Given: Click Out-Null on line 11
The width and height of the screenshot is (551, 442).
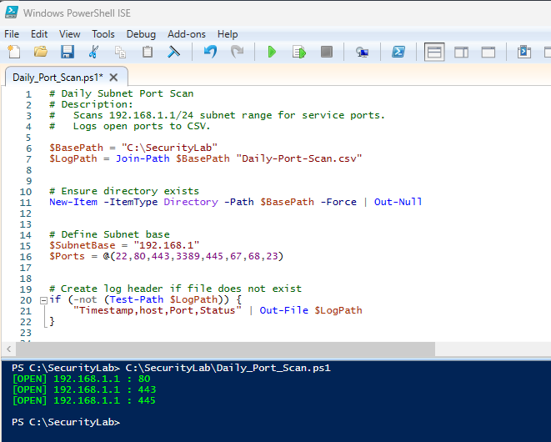Looking at the screenshot, I should tap(398, 202).
